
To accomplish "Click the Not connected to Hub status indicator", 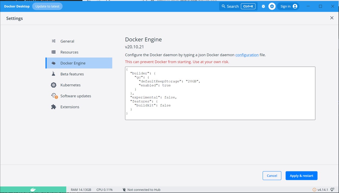I will (x=141, y=189).
